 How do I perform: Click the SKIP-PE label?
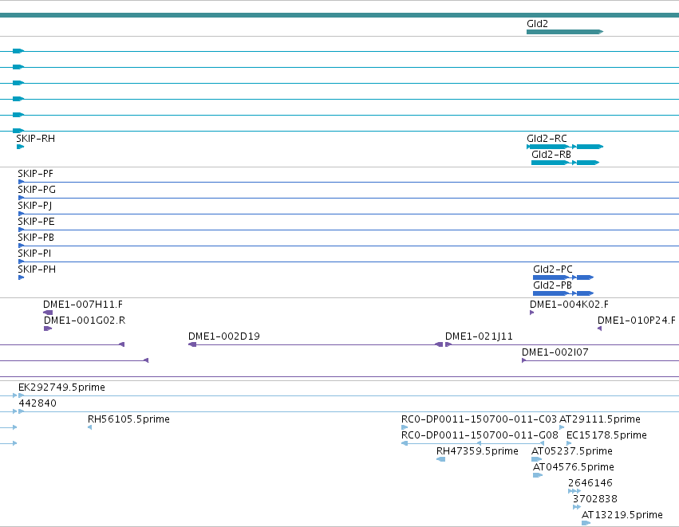tap(36, 222)
